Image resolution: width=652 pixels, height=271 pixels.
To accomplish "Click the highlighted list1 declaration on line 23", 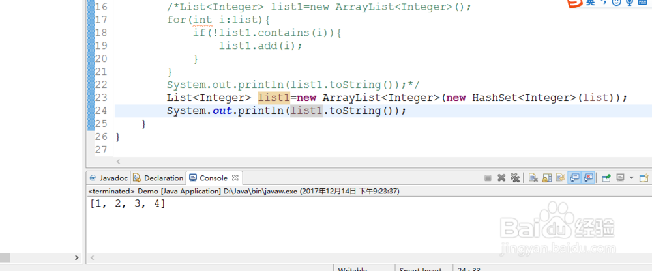I will coord(274,98).
